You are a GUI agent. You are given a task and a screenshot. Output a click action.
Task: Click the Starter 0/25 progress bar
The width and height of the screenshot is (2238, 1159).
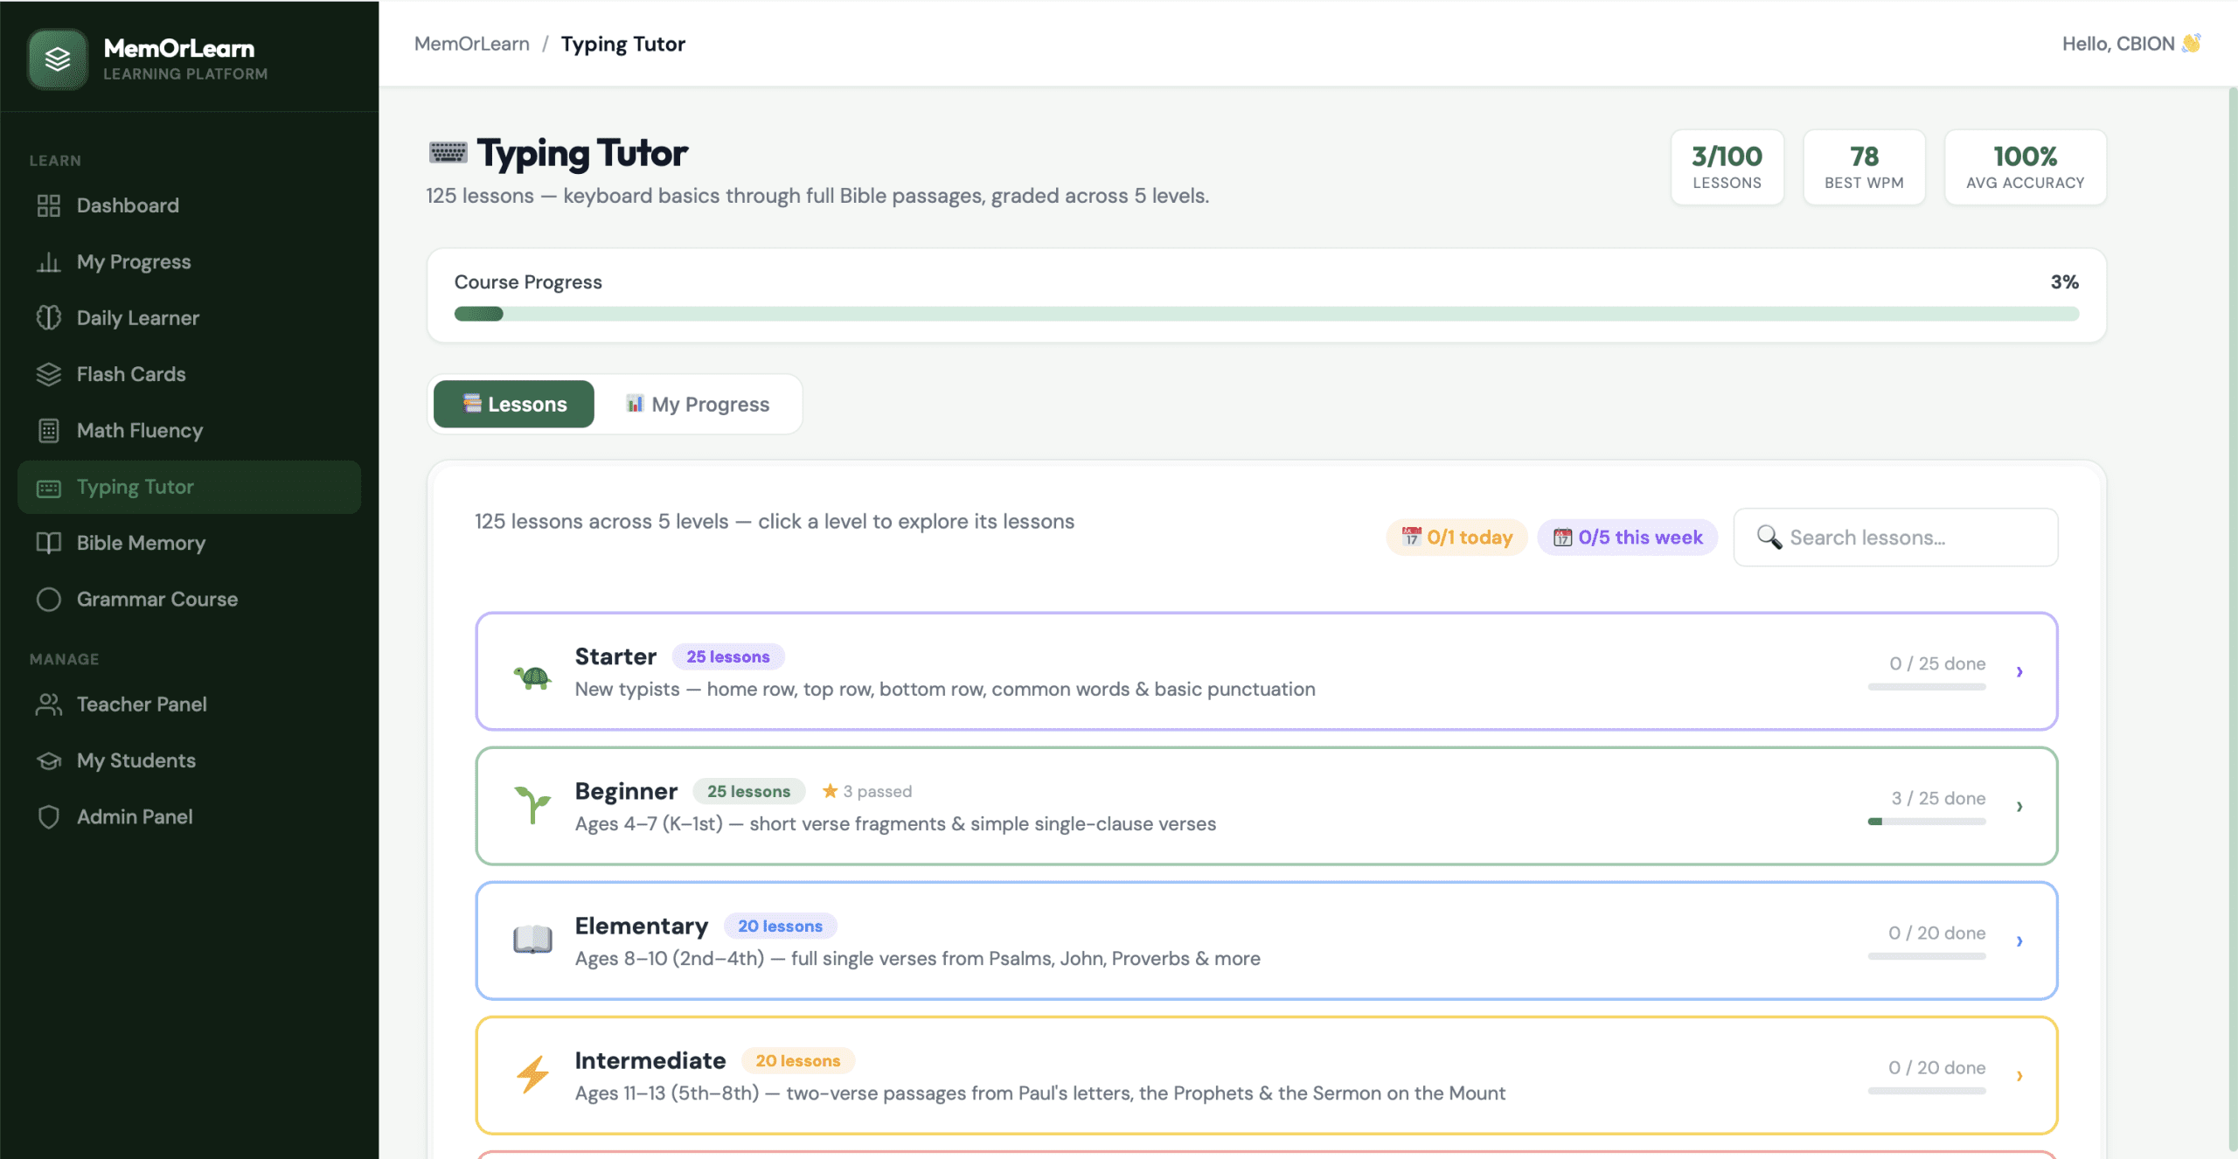(x=1927, y=687)
